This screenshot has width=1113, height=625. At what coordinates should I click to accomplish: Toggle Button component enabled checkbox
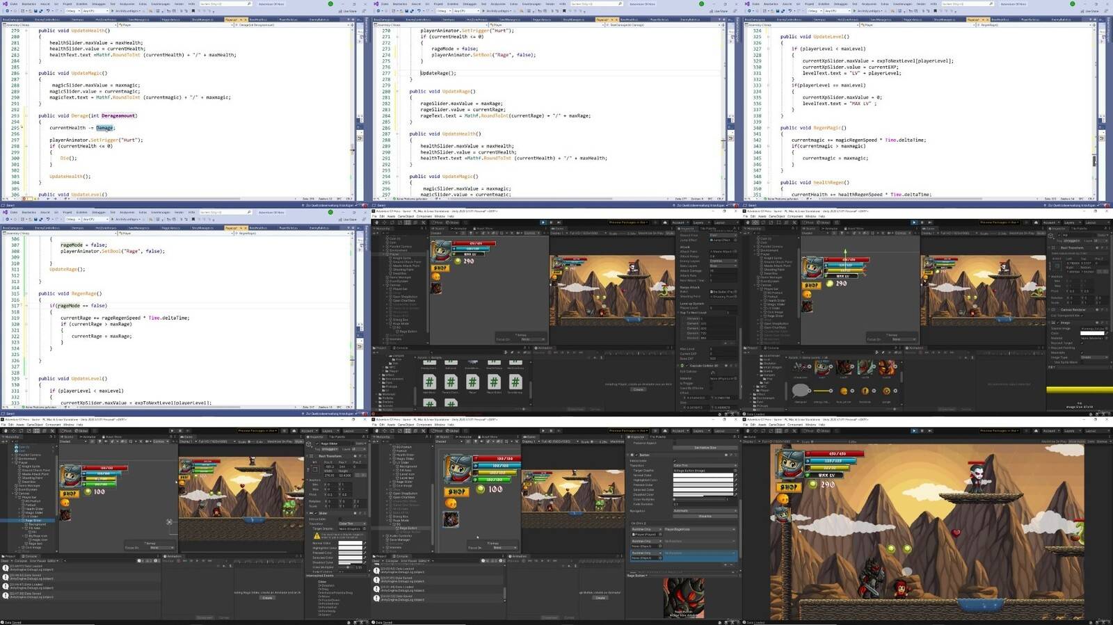[636, 455]
